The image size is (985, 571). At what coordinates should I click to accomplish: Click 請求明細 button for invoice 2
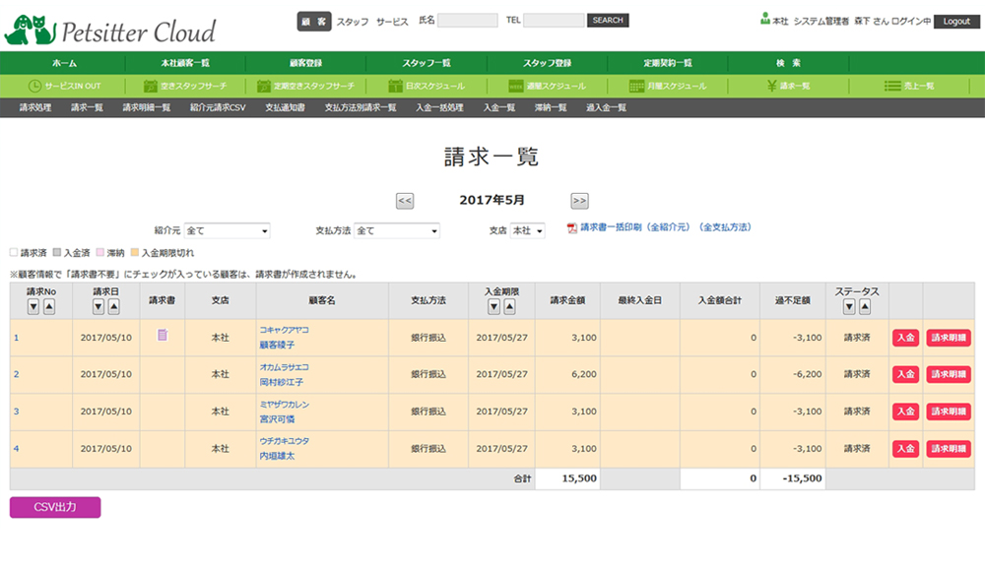pyautogui.click(x=949, y=374)
